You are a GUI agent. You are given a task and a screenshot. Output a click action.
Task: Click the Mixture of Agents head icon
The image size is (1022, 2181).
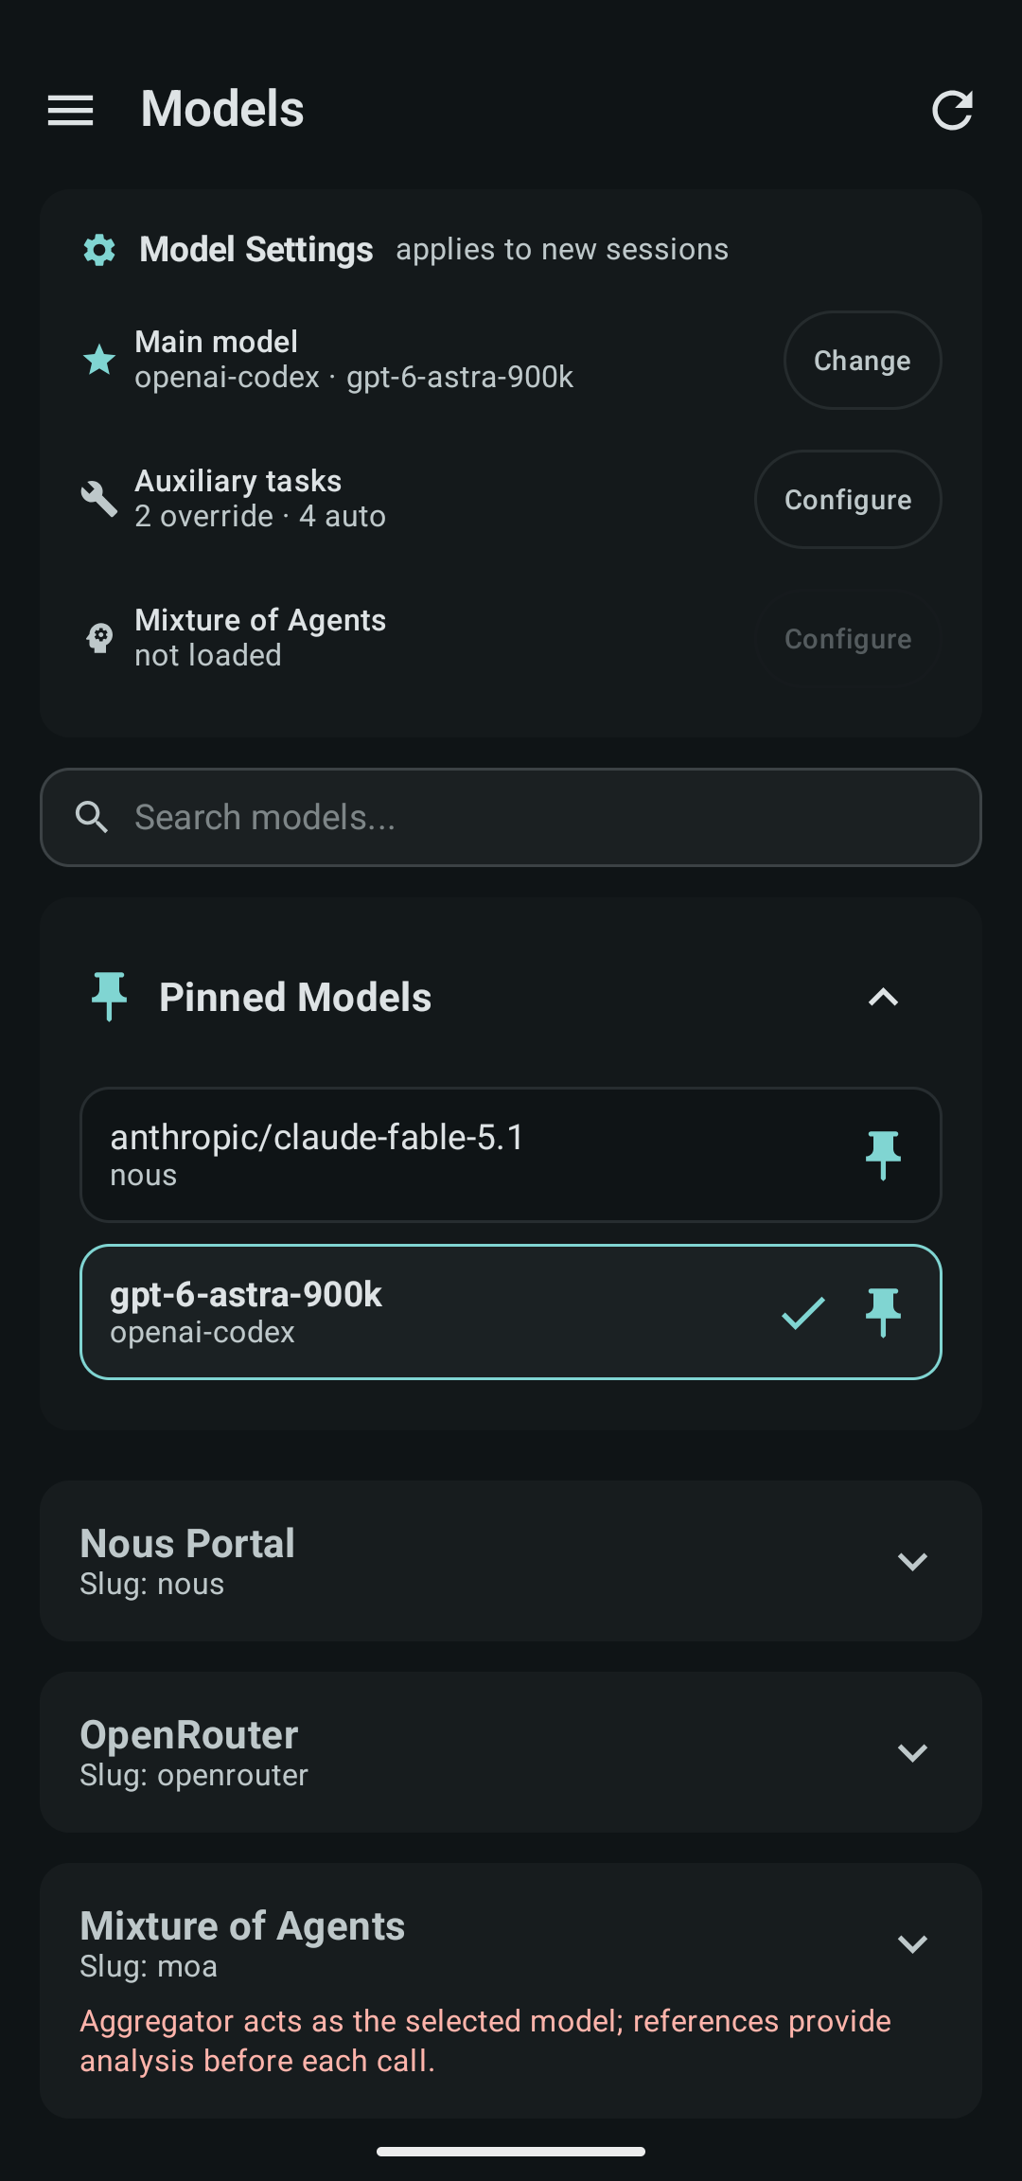pos(99,638)
